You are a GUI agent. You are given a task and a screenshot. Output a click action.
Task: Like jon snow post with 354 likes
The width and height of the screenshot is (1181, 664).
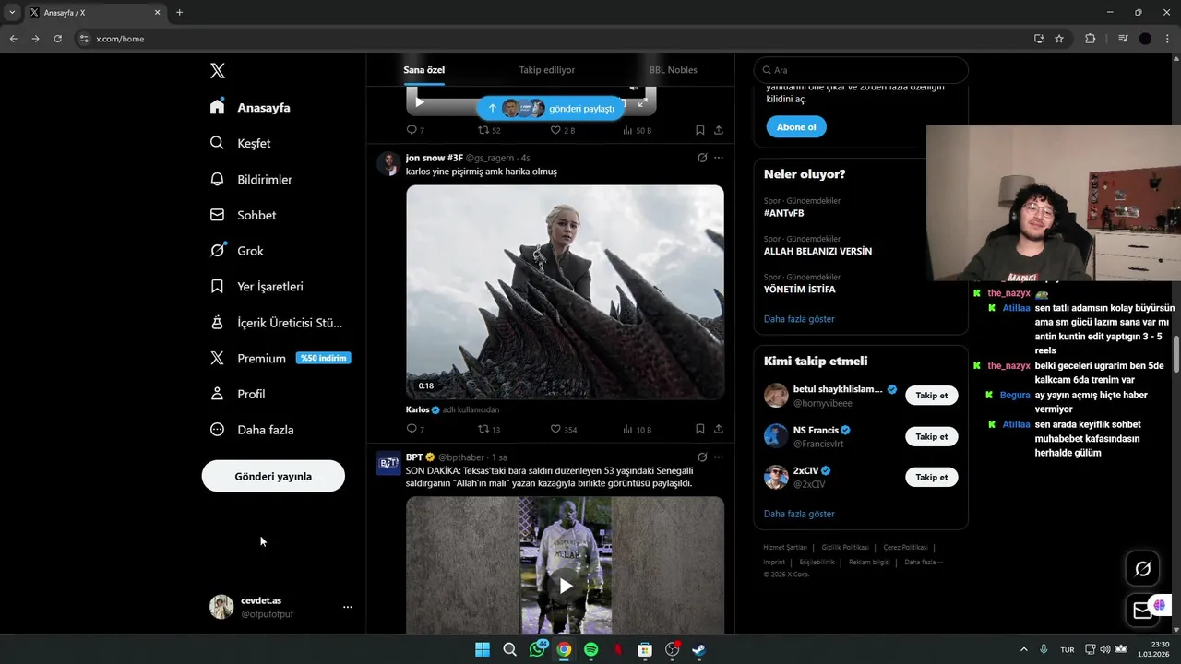point(563,429)
